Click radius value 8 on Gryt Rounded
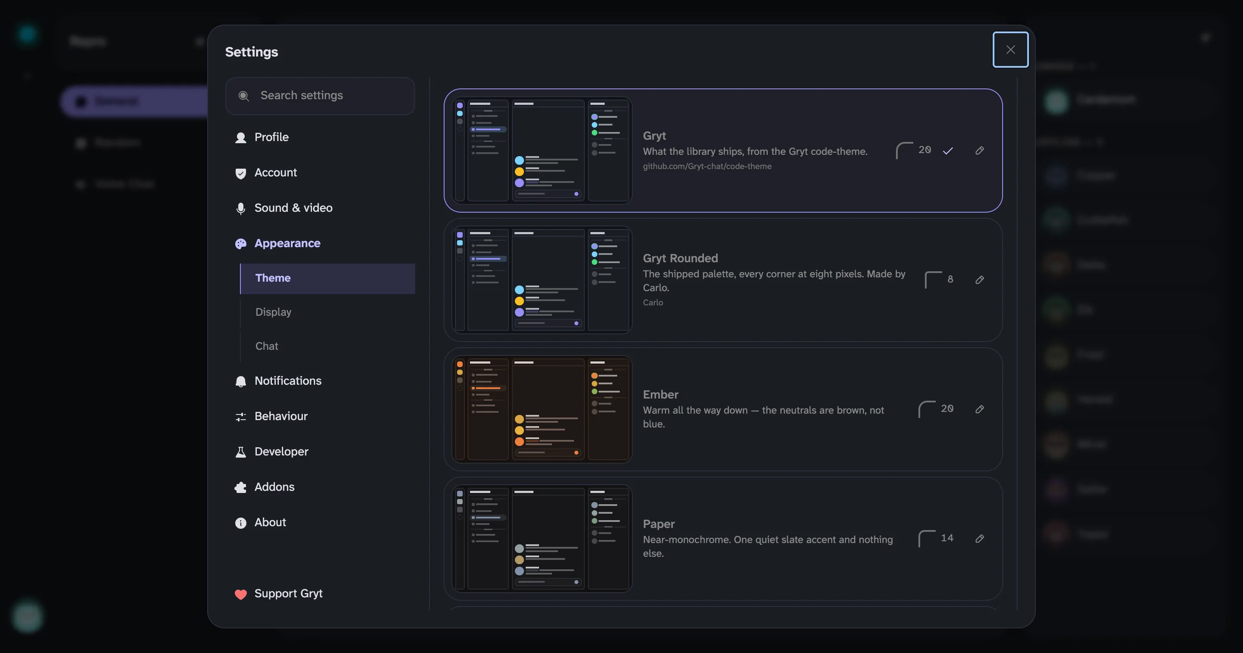This screenshot has width=1243, height=653. (x=950, y=279)
